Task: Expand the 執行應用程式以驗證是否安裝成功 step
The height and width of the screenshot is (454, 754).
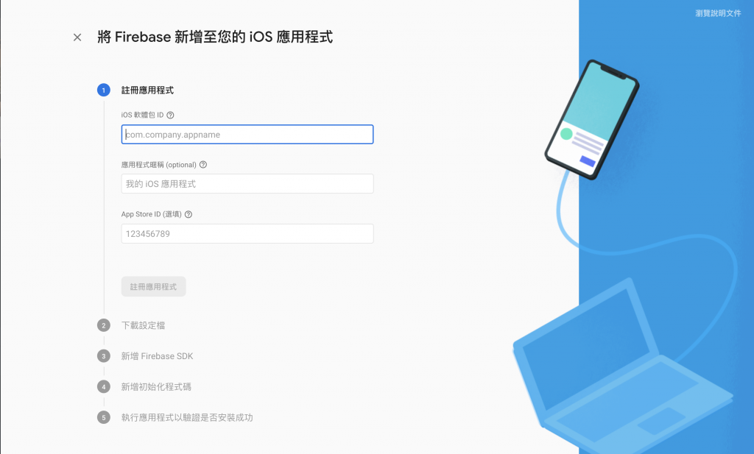Action: pos(186,417)
